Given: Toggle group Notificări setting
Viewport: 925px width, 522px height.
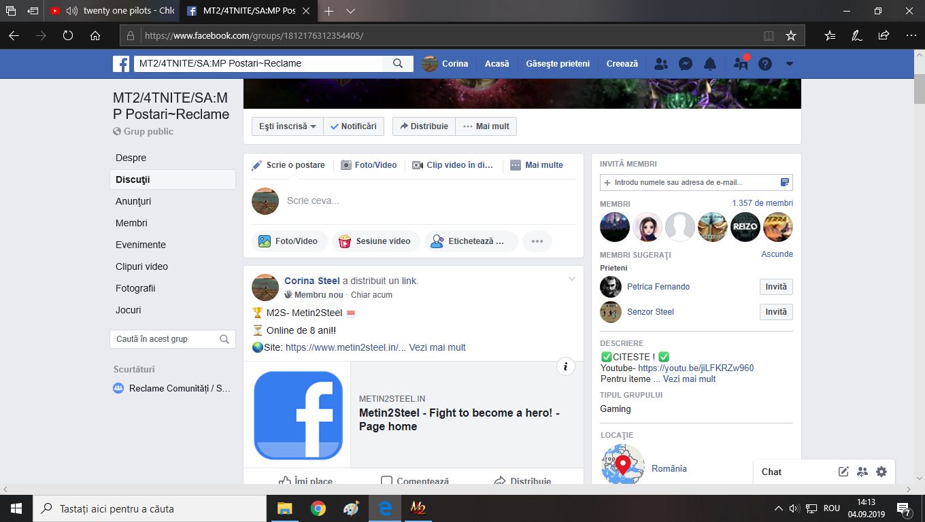Looking at the screenshot, I should [x=354, y=126].
